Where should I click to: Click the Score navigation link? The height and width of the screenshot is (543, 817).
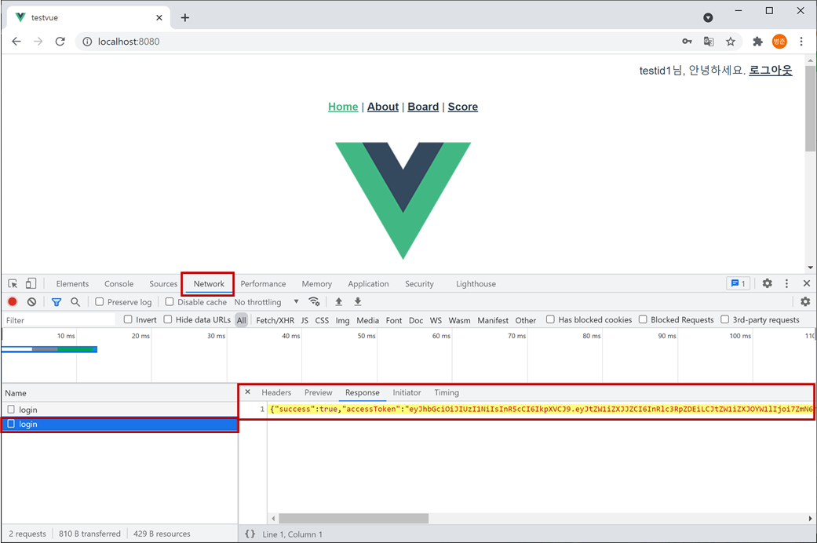coord(463,106)
